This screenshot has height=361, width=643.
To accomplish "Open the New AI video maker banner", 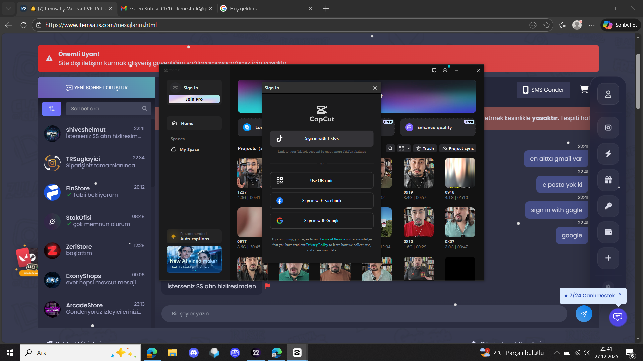I will coord(194,259).
